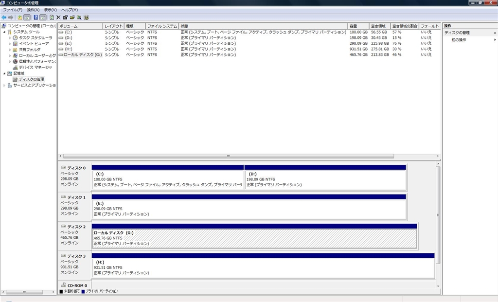Image resolution: width=498 pixels, height=302 pixels.
Task: Click the drive icon beside (H:) volume
Action: coord(61,49)
